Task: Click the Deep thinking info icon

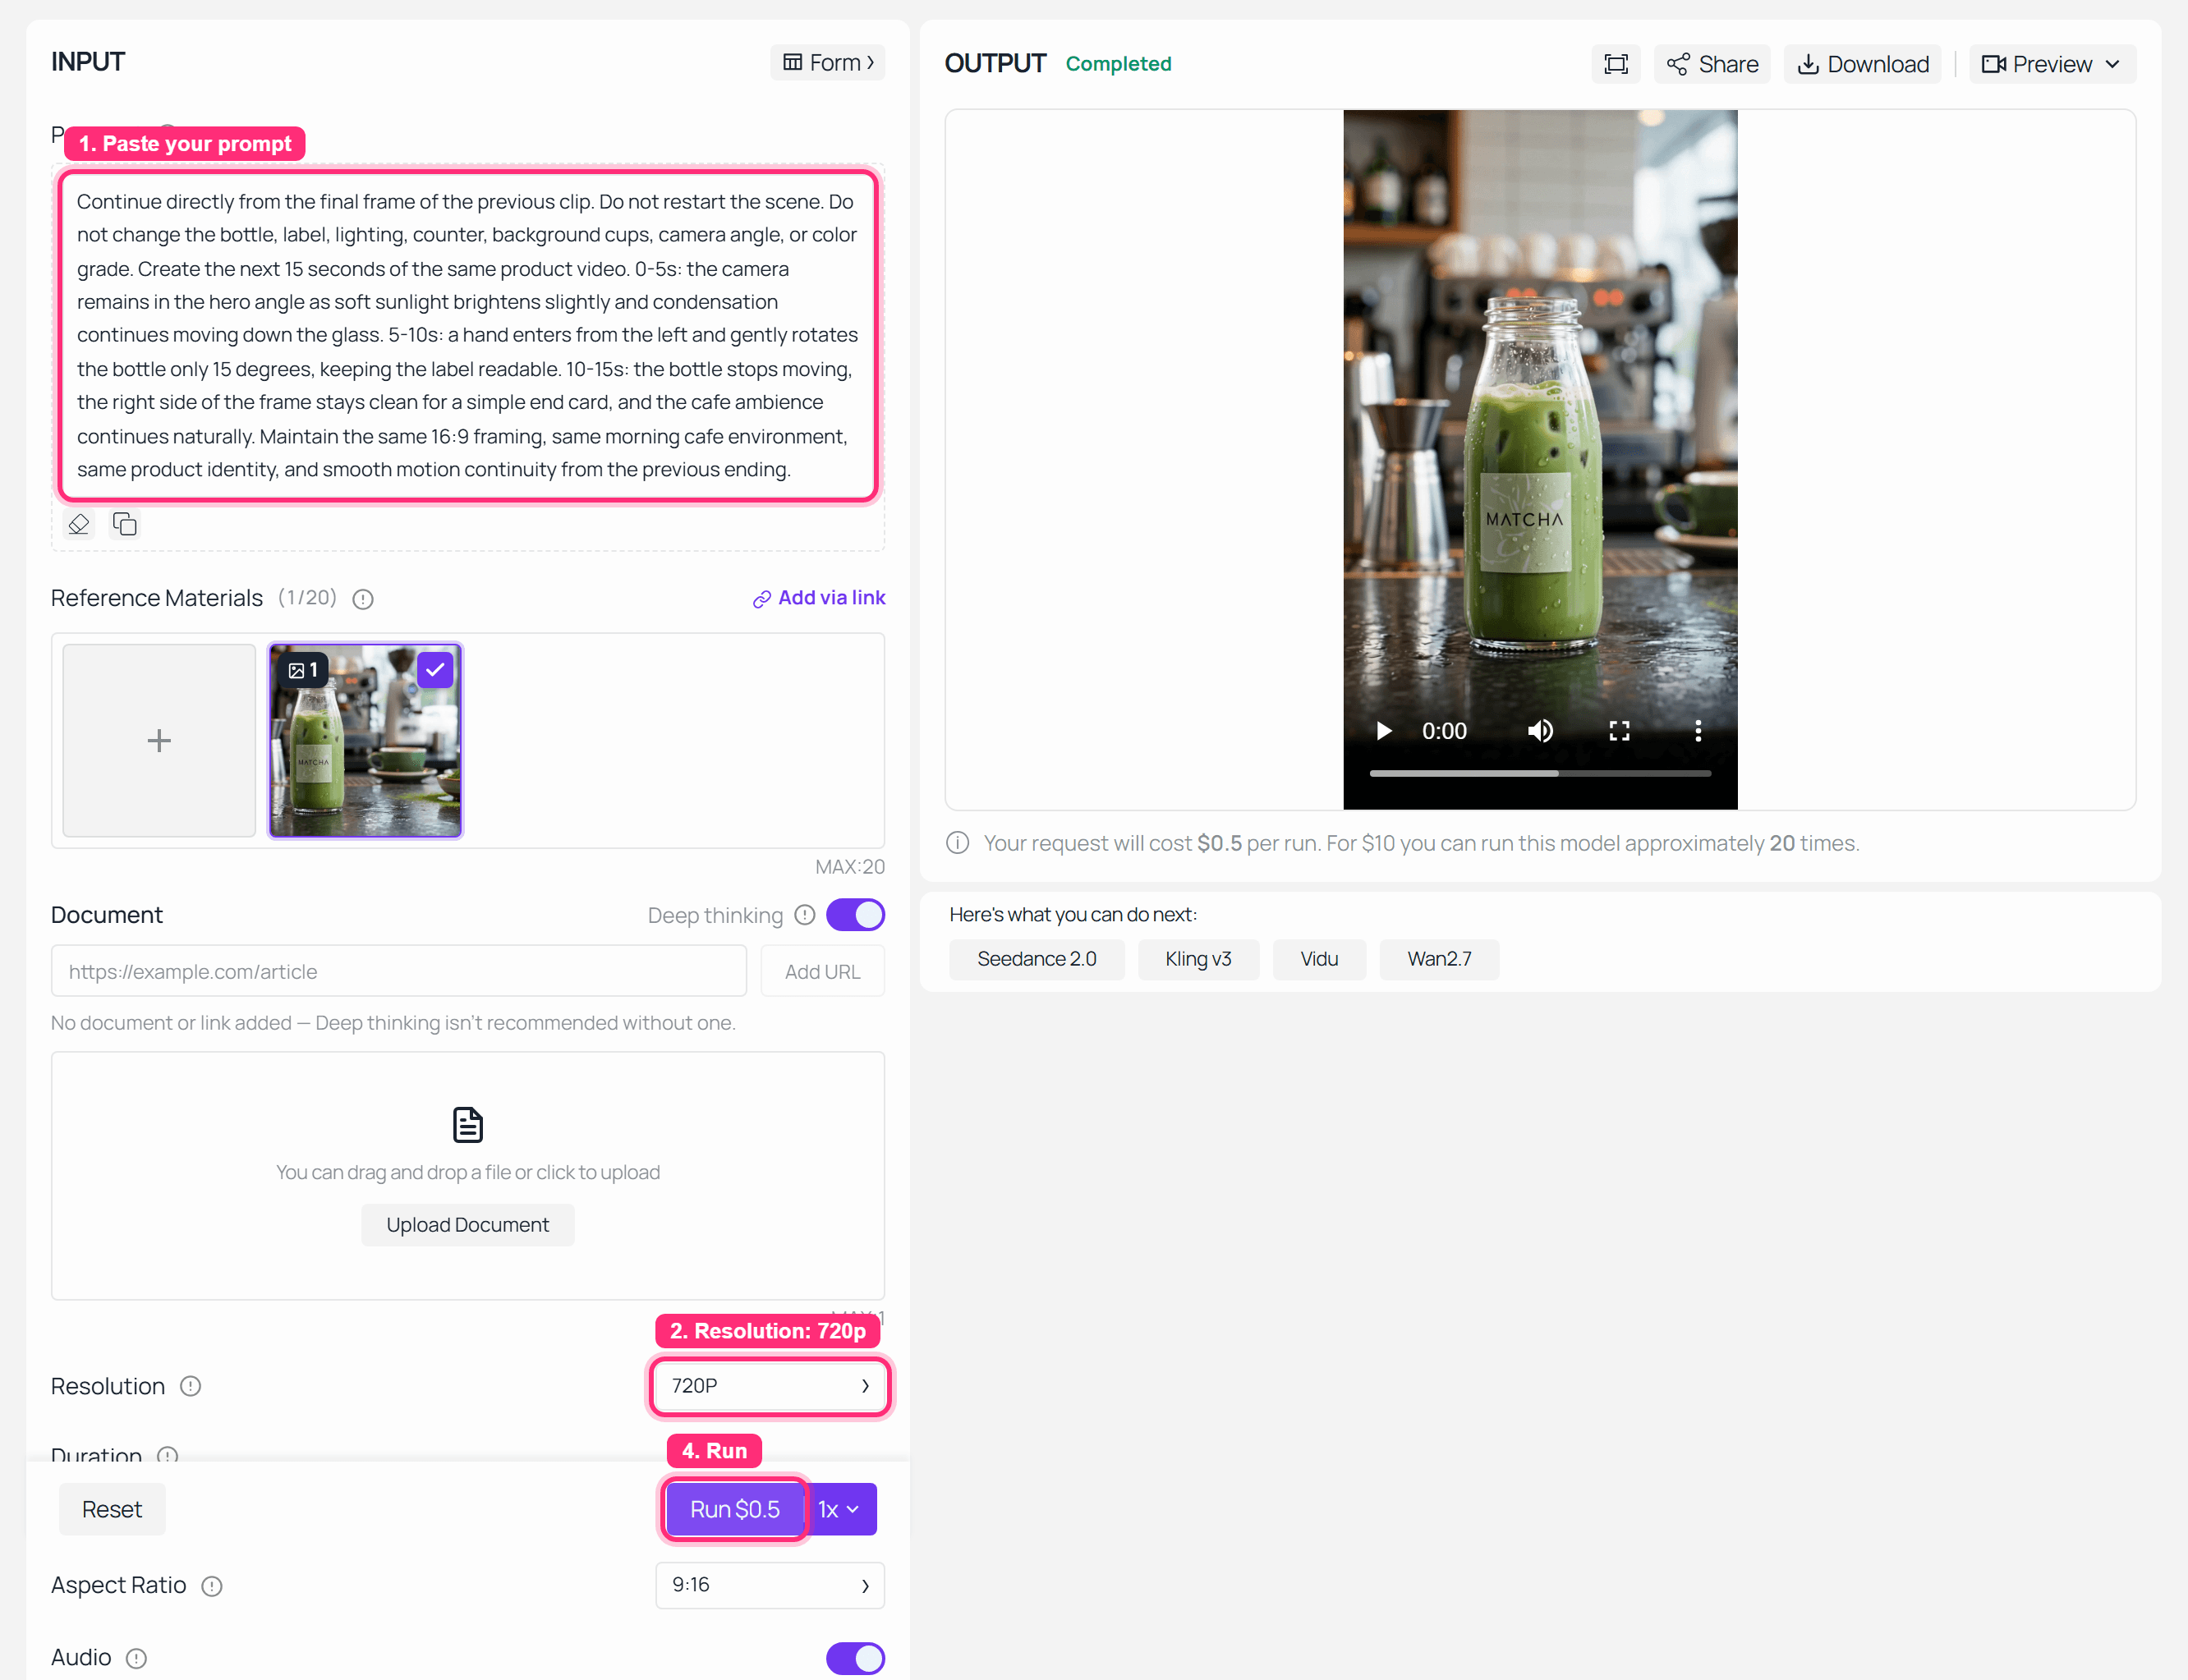Action: (805, 915)
